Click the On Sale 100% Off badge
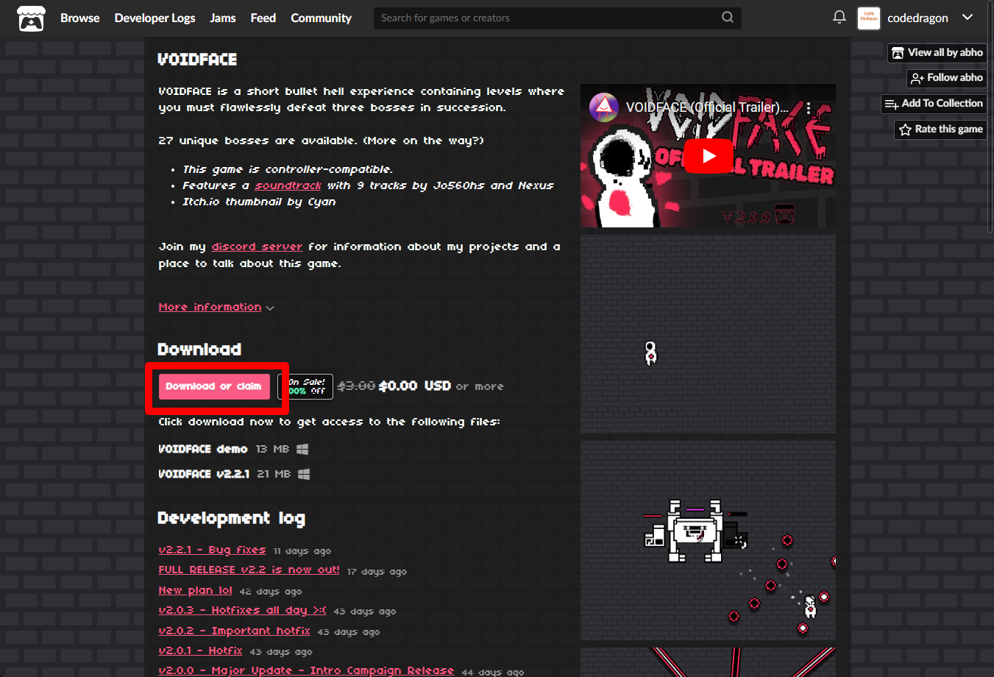994x677 pixels. pyautogui.click(x=305, y=386)
